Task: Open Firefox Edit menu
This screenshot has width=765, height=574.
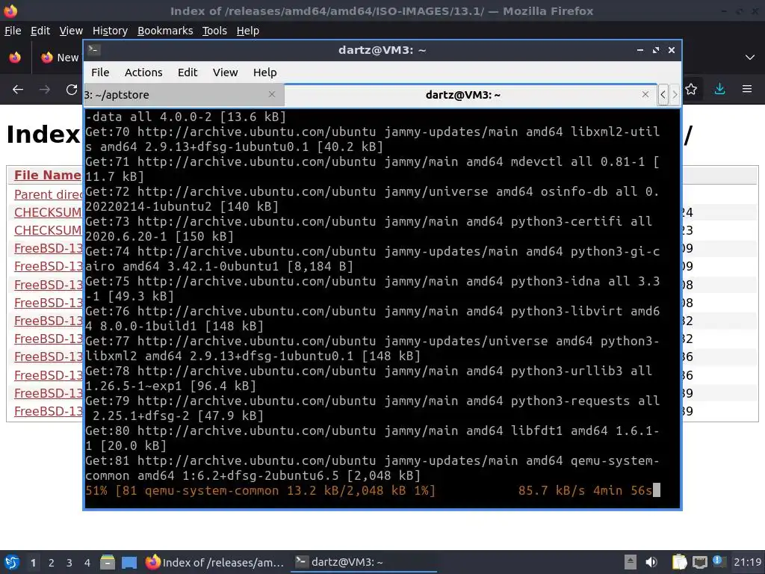Action: click(40, 31)
